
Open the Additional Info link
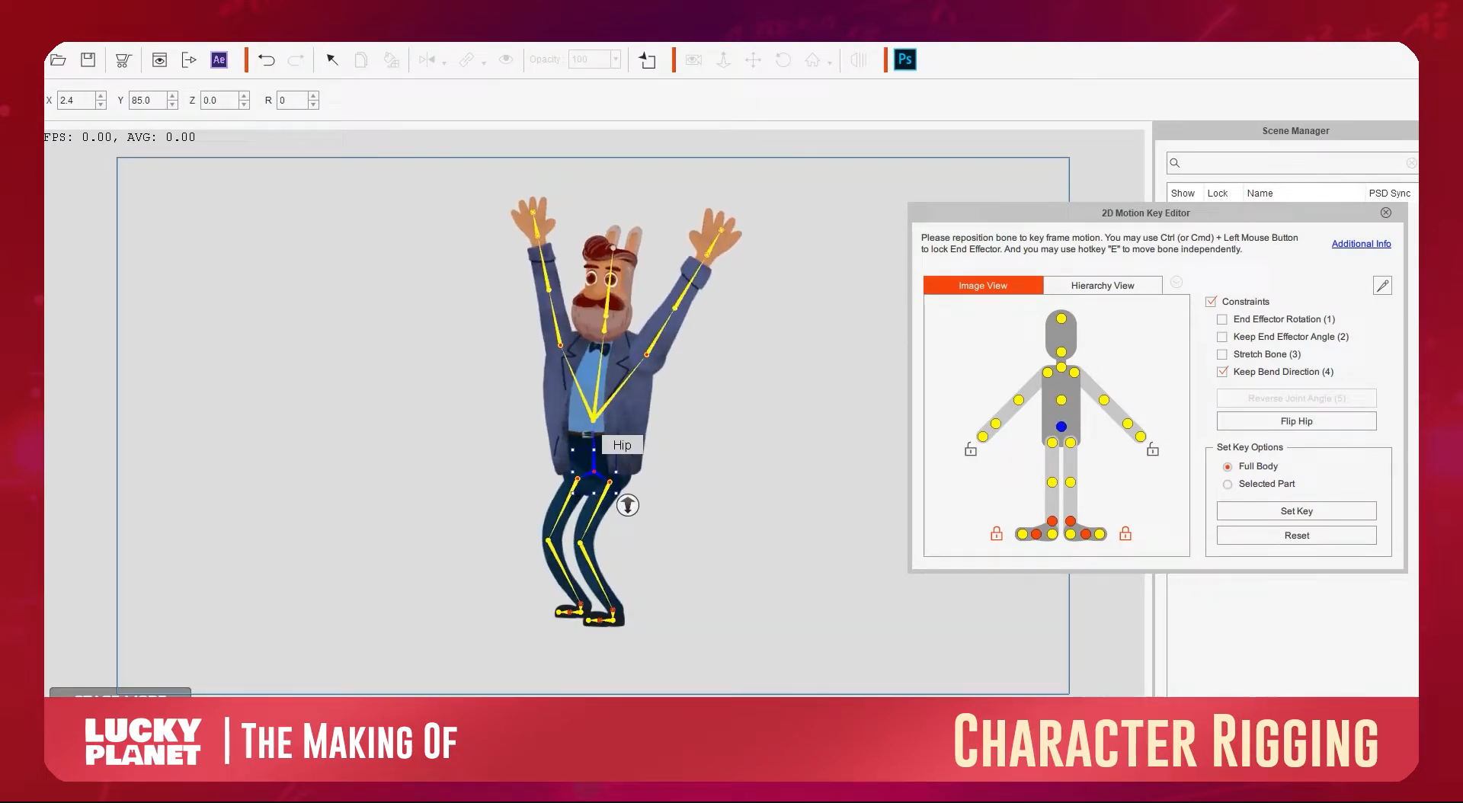(1361, 243)
